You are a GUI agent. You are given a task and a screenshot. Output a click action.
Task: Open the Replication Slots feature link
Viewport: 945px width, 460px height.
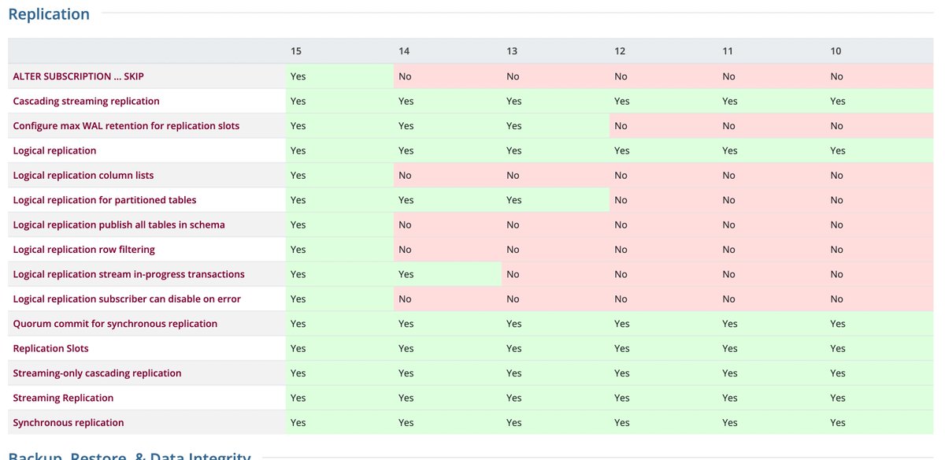tap(50, 348)
